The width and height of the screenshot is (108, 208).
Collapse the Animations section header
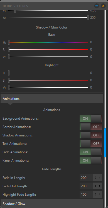[51, 99]
